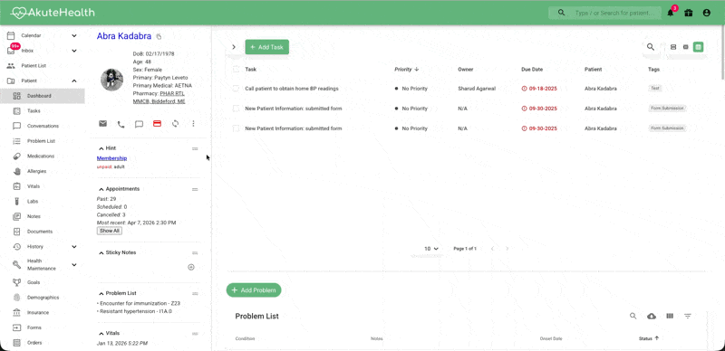
Task: Open the notifications bell icon
Action: tap(670, 13)
